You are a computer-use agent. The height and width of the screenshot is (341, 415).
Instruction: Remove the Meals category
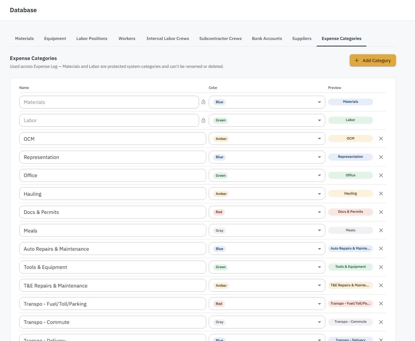click(x=381, y=230)
